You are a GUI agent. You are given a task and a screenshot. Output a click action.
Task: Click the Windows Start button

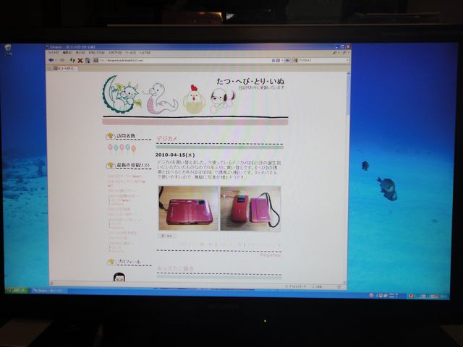pos(16,291)
